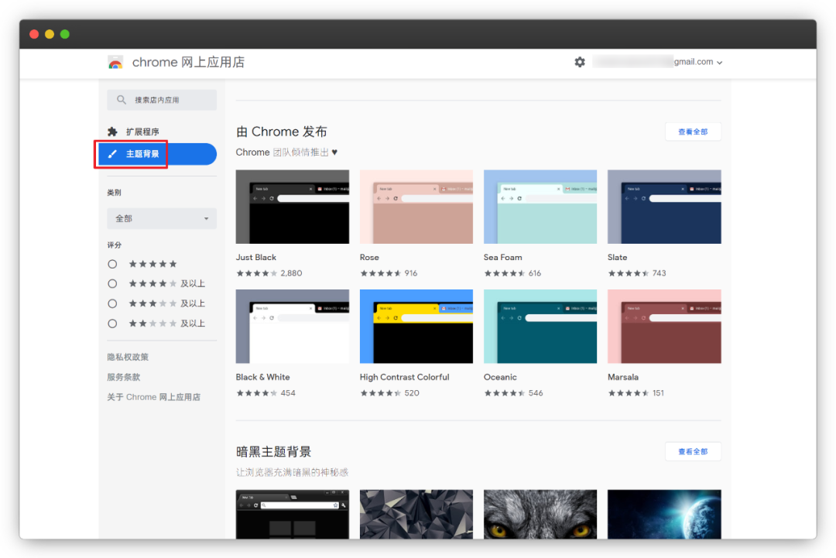Viewport: 836px width, 558px height.
Task: Open the High Contrast Colorful theme thumbnail
Action: [x=416, y=326]
